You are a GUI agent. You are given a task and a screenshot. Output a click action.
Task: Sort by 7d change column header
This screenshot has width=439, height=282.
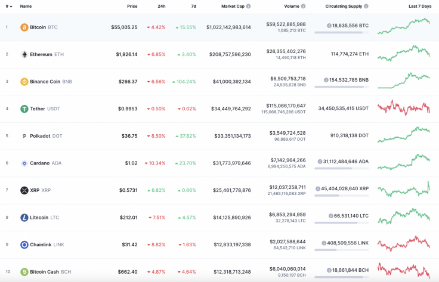point(193,6)
